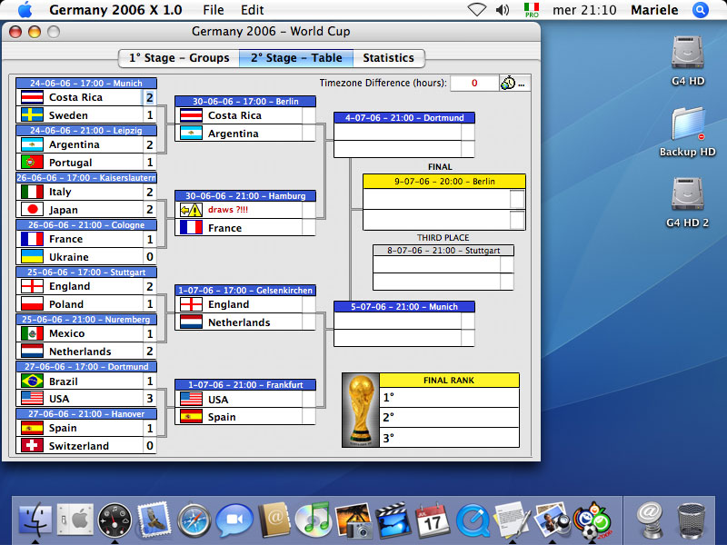
Task: Click the Ukraine flag icon
Action: [32, 257]
